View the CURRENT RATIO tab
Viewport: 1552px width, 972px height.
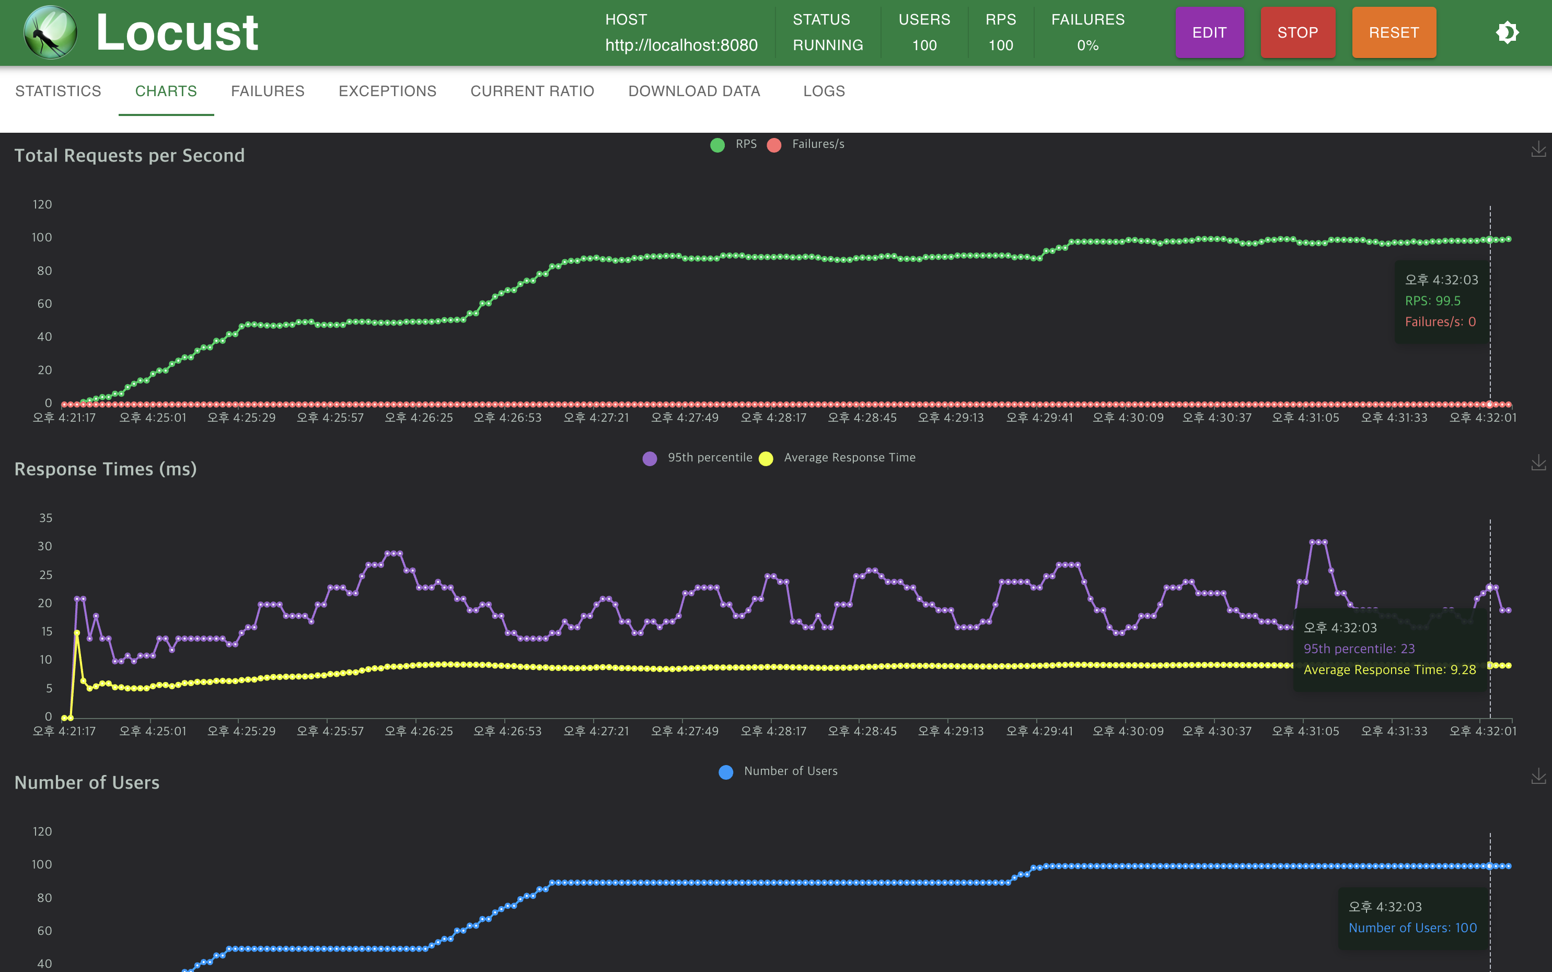(x=532, y=91)
